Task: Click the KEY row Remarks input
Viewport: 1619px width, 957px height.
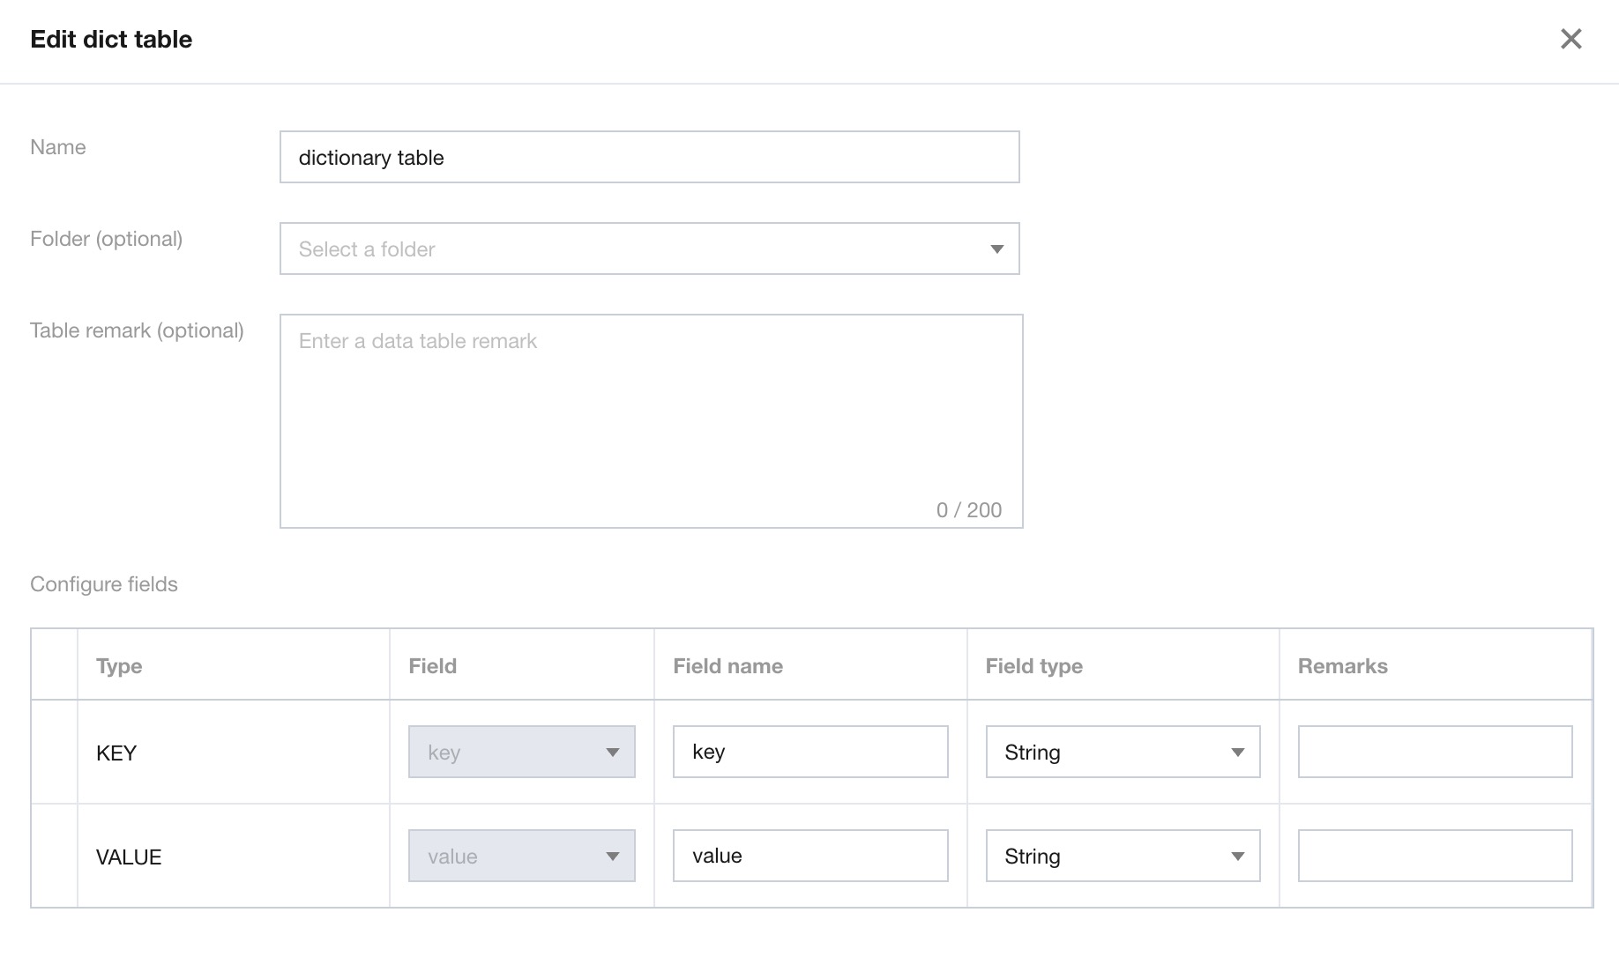Action: (x=1434, y=753)
